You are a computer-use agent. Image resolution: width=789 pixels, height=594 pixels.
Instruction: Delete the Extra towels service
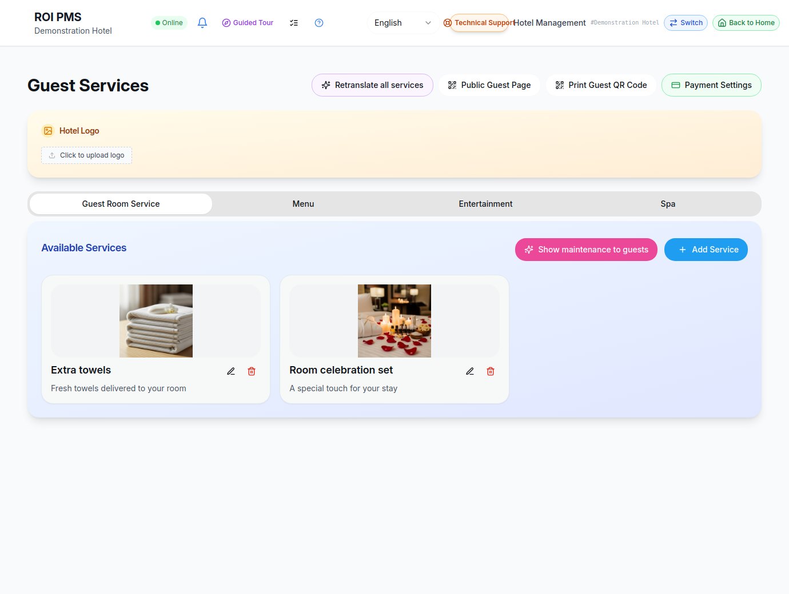click(252, 371)
